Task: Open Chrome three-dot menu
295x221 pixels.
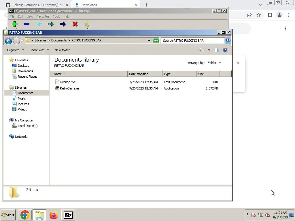Action: point(289,15)
